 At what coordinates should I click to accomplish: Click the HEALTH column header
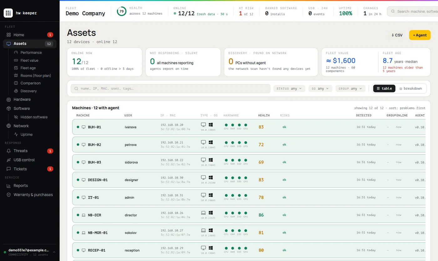(264, 116)
